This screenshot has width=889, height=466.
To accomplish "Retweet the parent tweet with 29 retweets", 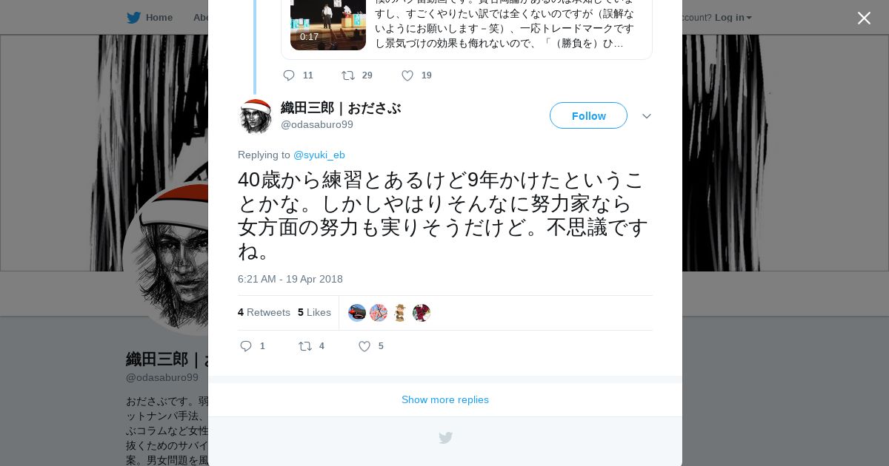I will 348,75.
